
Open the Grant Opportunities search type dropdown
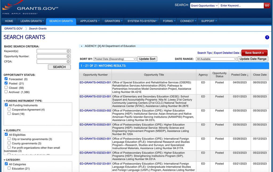point(204,6)
